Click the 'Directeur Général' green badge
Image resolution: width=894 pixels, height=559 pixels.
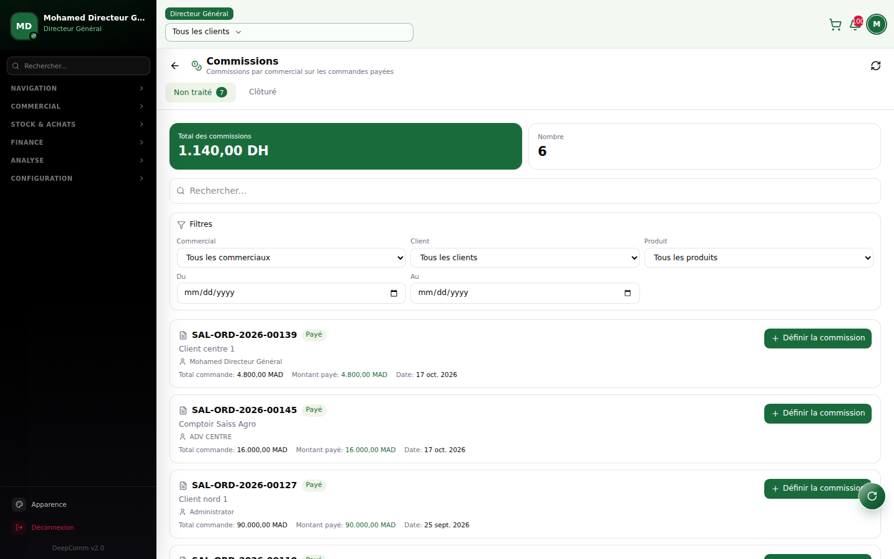click(x=199, y=14)
